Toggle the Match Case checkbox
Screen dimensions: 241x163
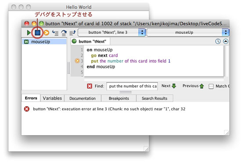click(211, 86)
